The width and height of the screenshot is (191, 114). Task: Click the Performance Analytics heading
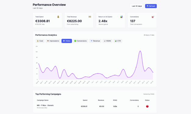click(x=46, y=35)
